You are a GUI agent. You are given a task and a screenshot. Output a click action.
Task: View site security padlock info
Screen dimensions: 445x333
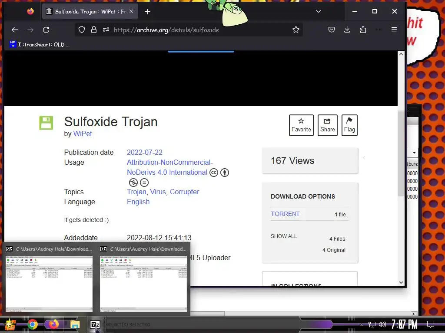point(94,30)
